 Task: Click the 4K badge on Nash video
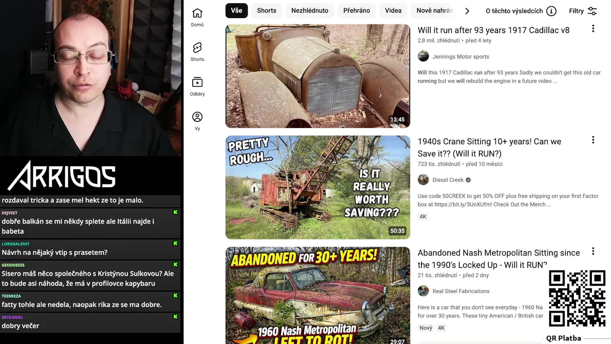click(x=441, y=328)
